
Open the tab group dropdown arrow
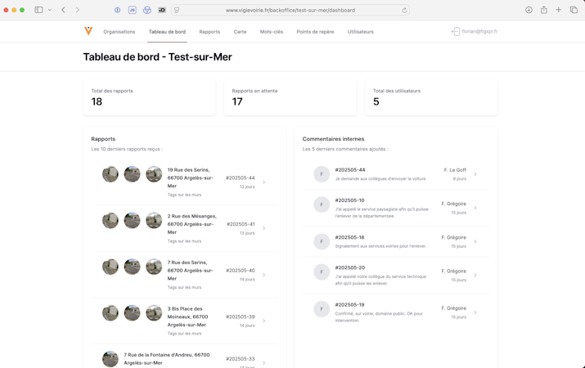50,10
